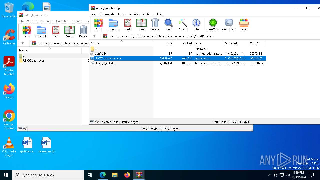The height and width of the screenshot is (180, 320).
Task: Select VLC media player desktop icon
Action: pyautogui.click(x=9, y=147)
